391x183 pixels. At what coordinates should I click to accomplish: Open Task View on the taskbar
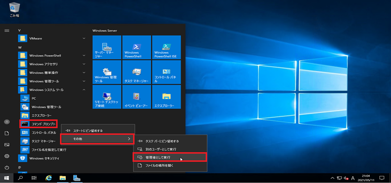tap(34, 178)
